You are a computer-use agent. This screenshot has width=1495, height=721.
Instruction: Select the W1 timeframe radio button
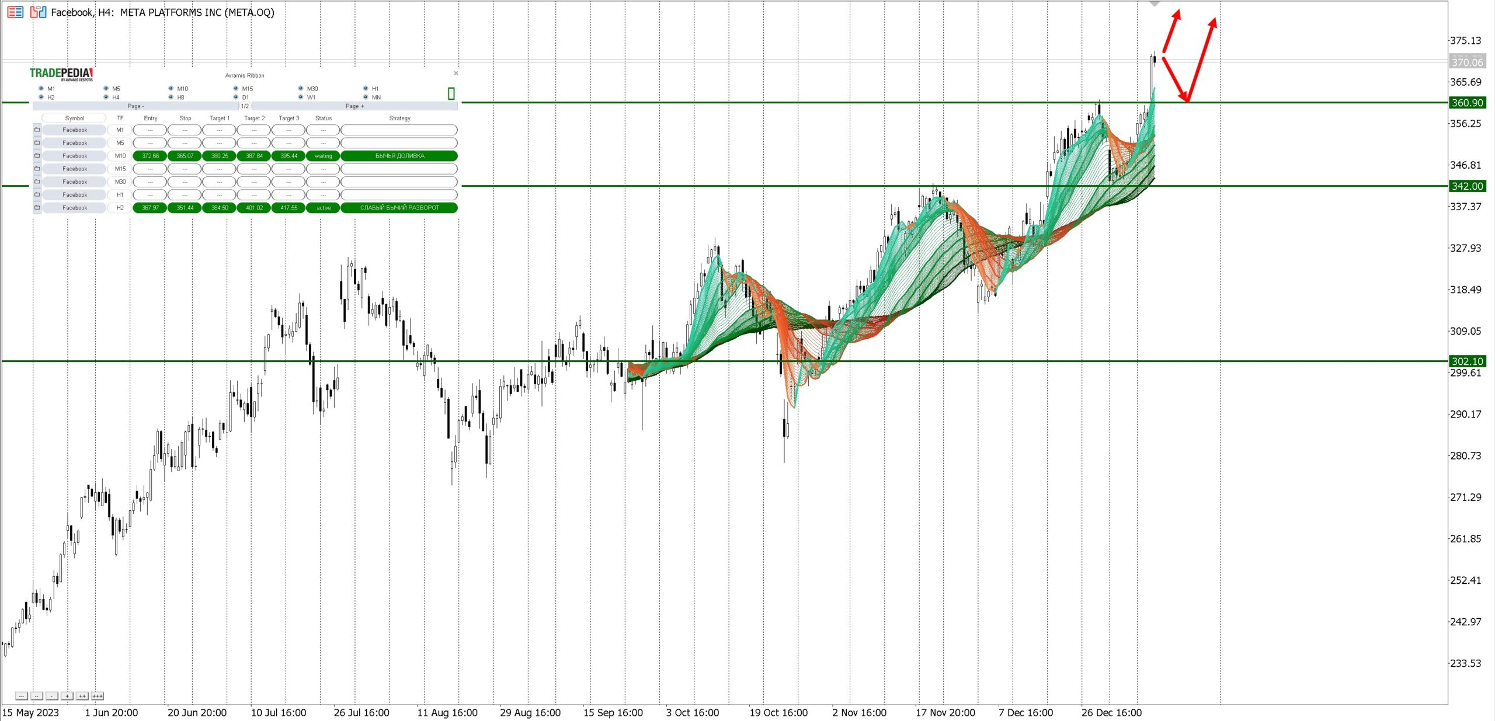coord(301,97)
